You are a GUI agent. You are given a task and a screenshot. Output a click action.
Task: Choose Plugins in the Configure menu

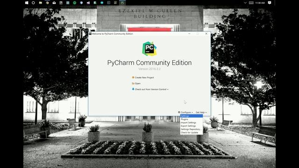tap(191, 119)
